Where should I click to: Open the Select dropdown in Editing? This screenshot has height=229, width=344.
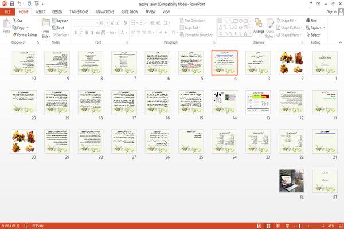314,35
